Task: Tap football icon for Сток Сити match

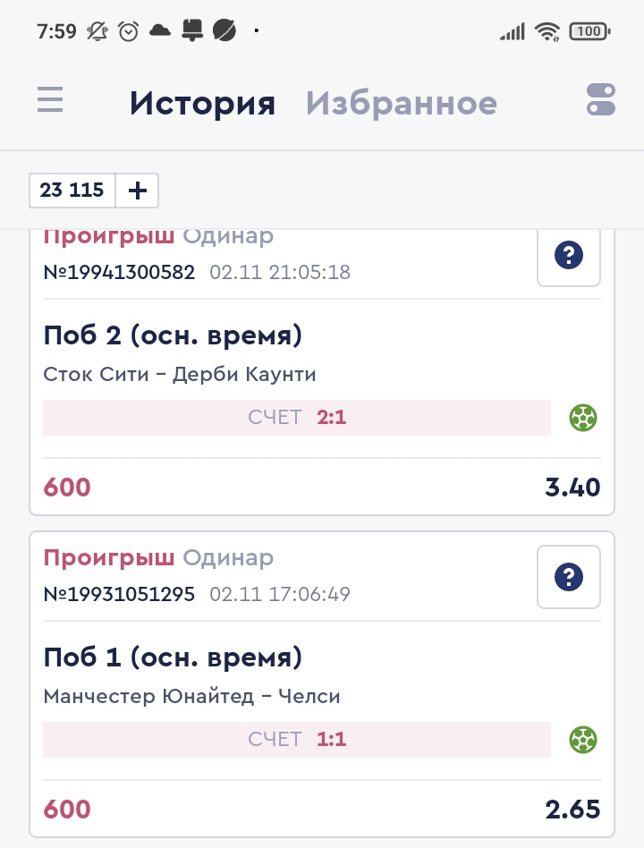Action: [583, 418]
